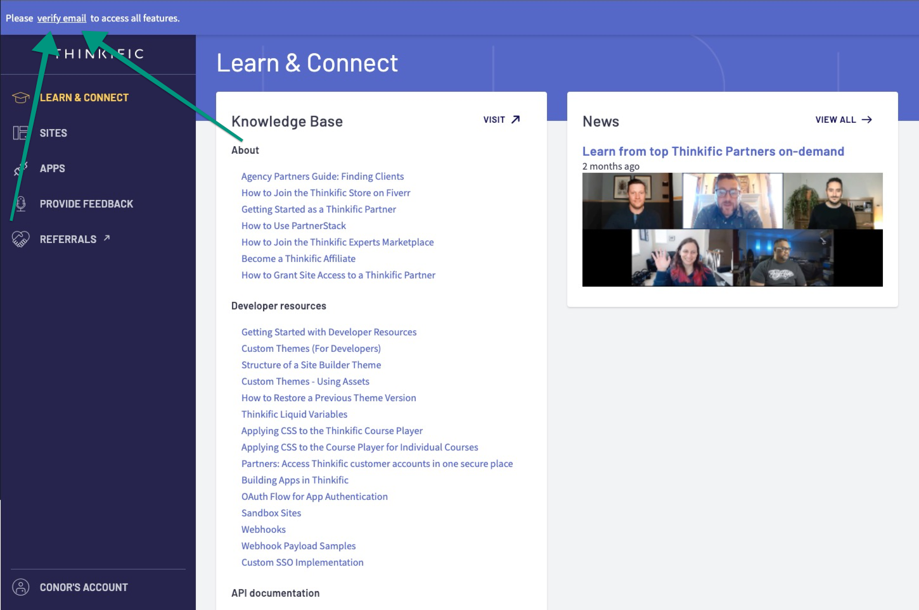Click the Learn & Connect page title
This screenshot has height=610, width=919.
[307, 63]
